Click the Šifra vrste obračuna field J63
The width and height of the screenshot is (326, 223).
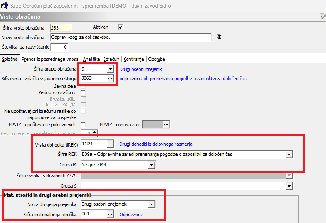tap(61, 28)
